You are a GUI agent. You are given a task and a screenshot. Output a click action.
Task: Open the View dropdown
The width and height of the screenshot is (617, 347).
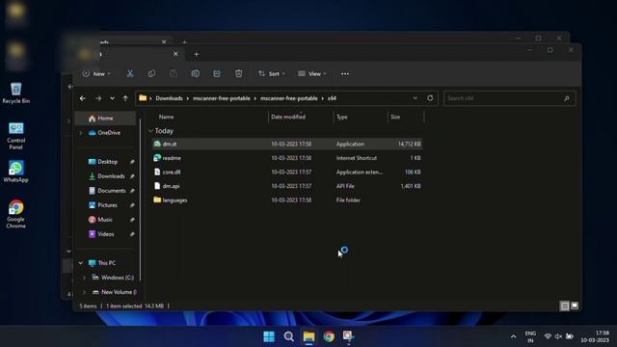[x=312, y=73]
